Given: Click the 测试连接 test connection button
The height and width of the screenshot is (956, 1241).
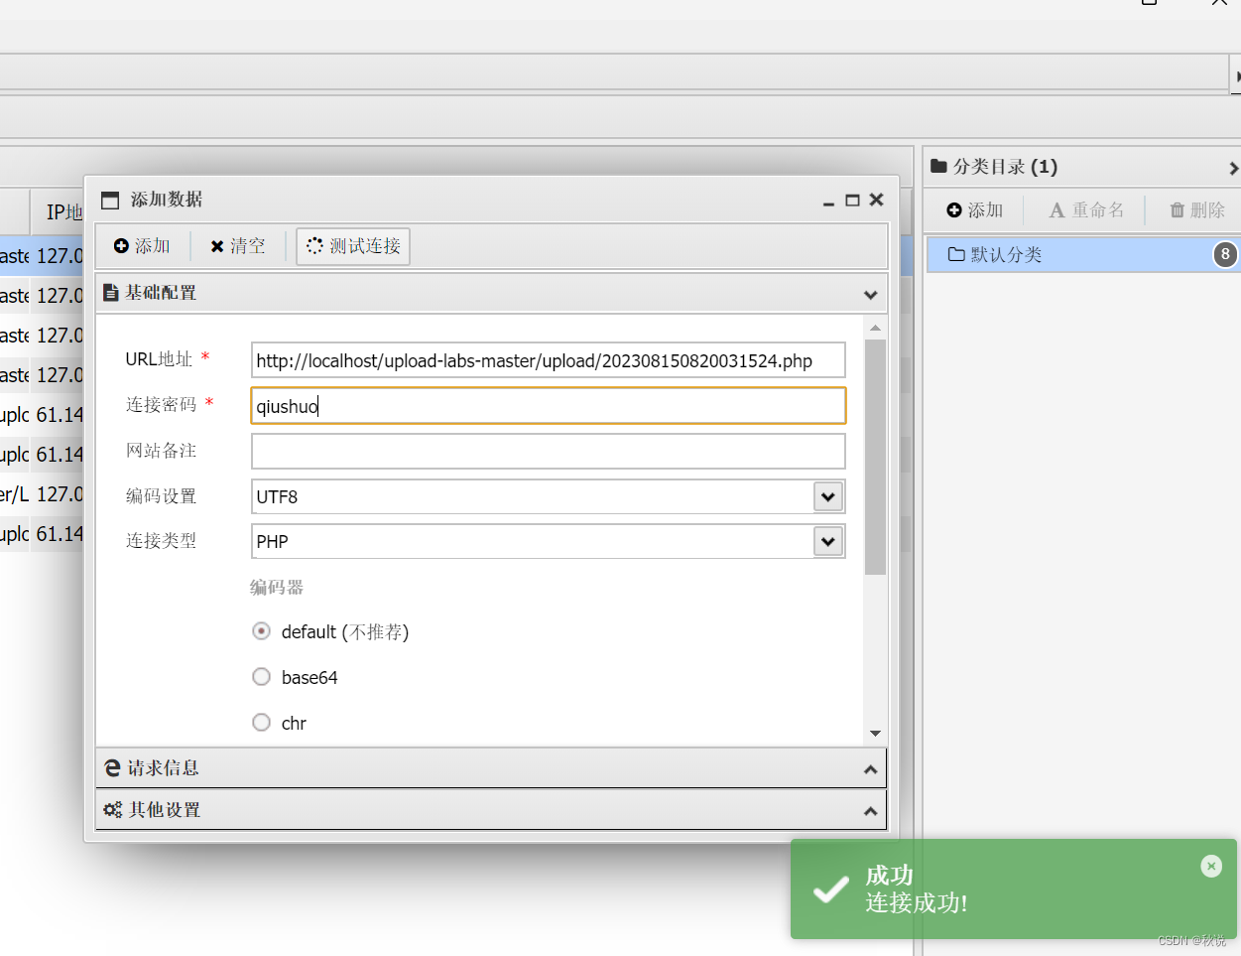Looking at the screenshot, I should pos(353,246).
